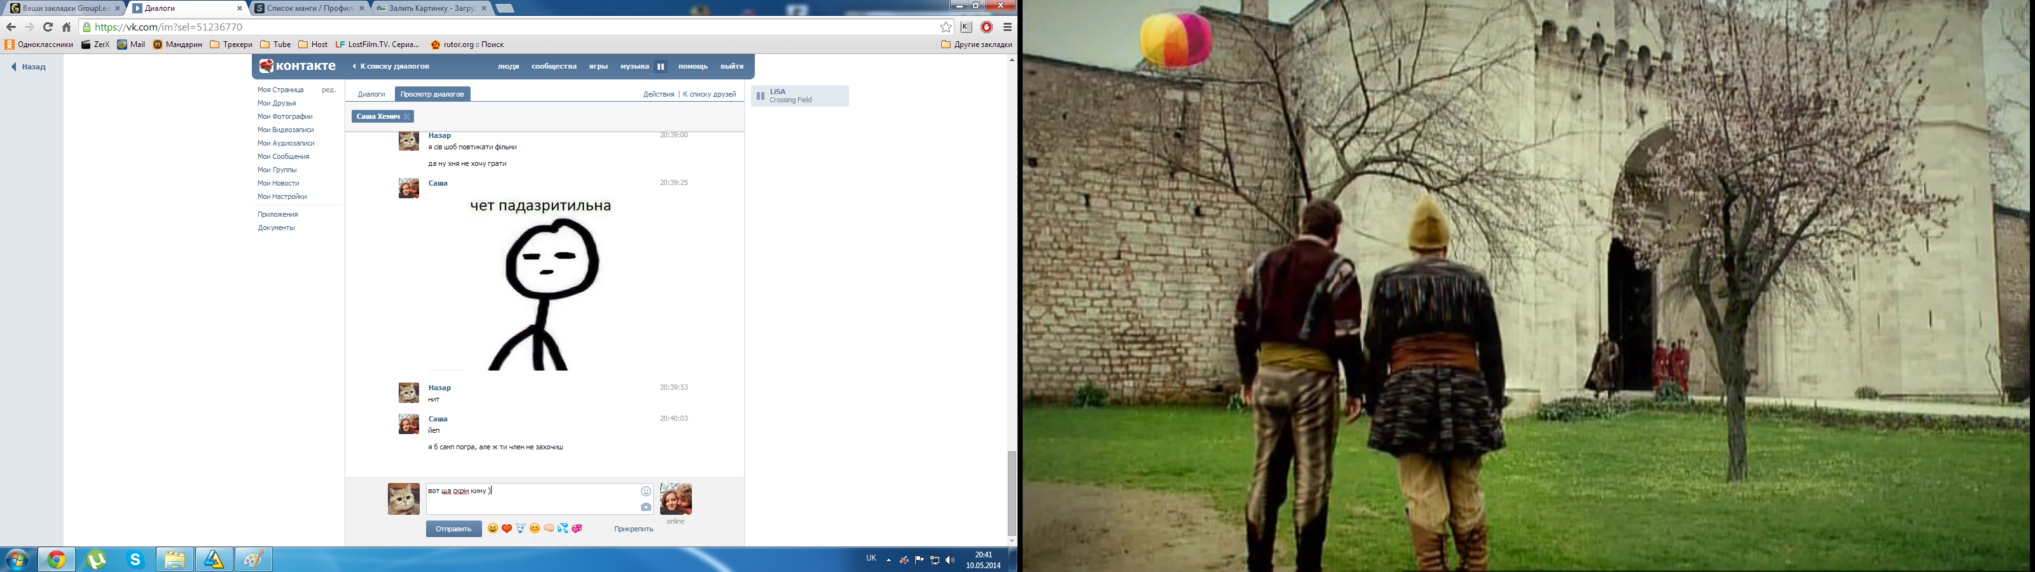Viewport: 2035px width, 572px height.
Task: Open Skype from the taskbar
Action: (135, 559)
